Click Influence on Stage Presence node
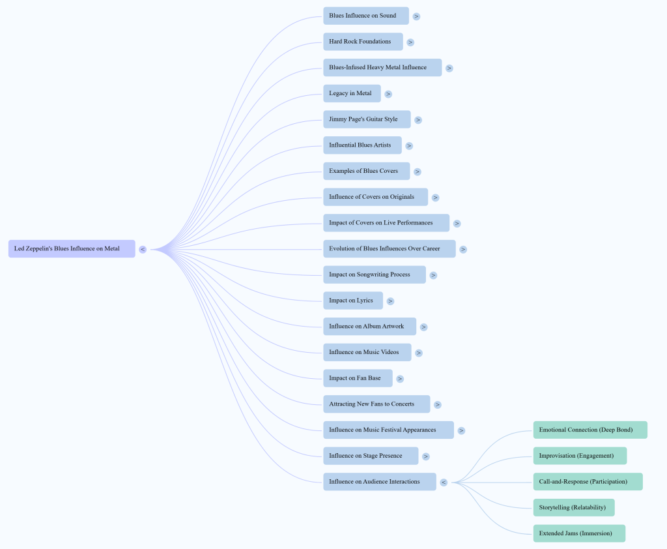 [x=371, y=456]
